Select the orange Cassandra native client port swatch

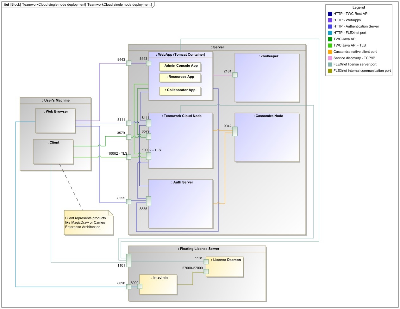click(330, 52)
